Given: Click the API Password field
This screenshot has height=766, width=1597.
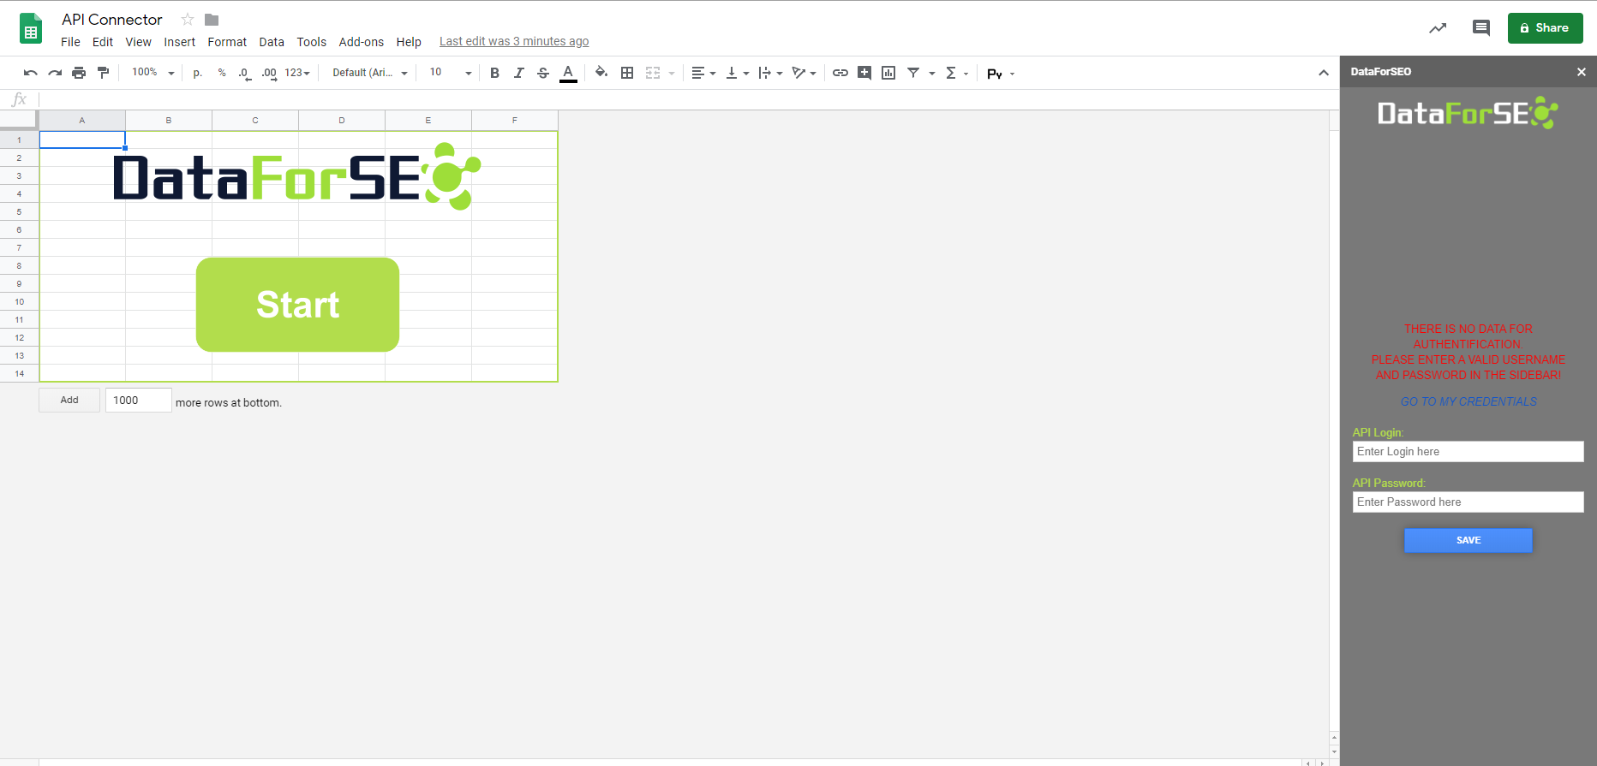Looking at the screenshot, I should [1468, 502].
